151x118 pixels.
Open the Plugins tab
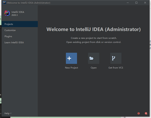8,36
